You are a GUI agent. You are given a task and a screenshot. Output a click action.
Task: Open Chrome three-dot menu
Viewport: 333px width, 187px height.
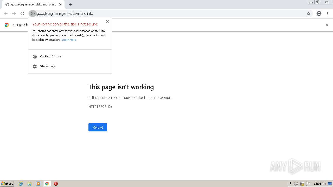pyautogui.click(x=327, y=14)
